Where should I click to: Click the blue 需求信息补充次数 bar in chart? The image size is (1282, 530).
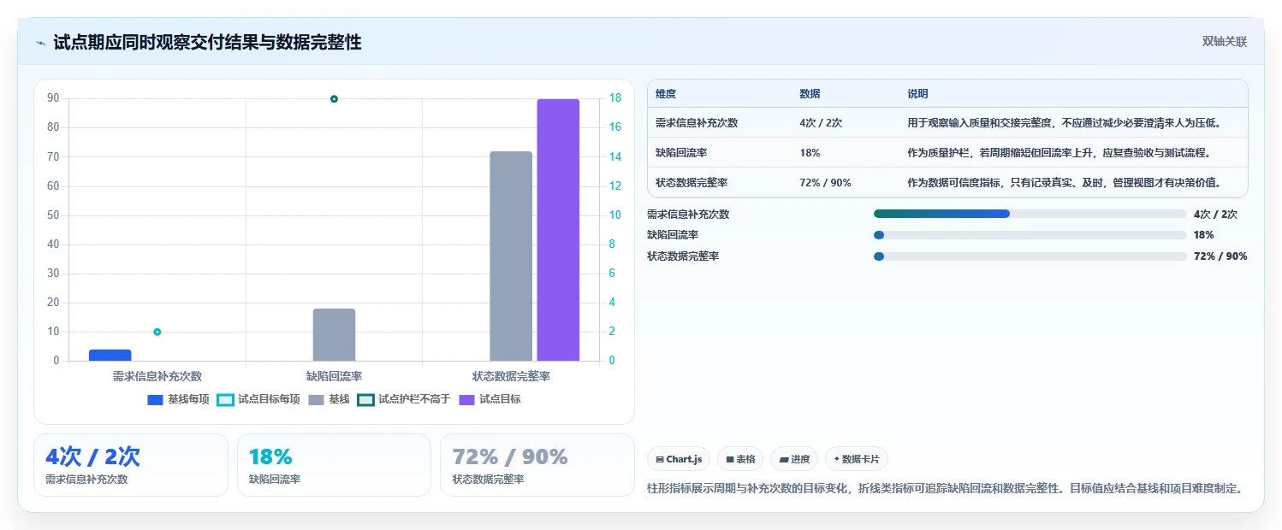click(x=110, y=355)
